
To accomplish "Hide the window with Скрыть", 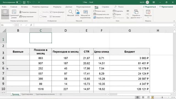I will [117, 14].
